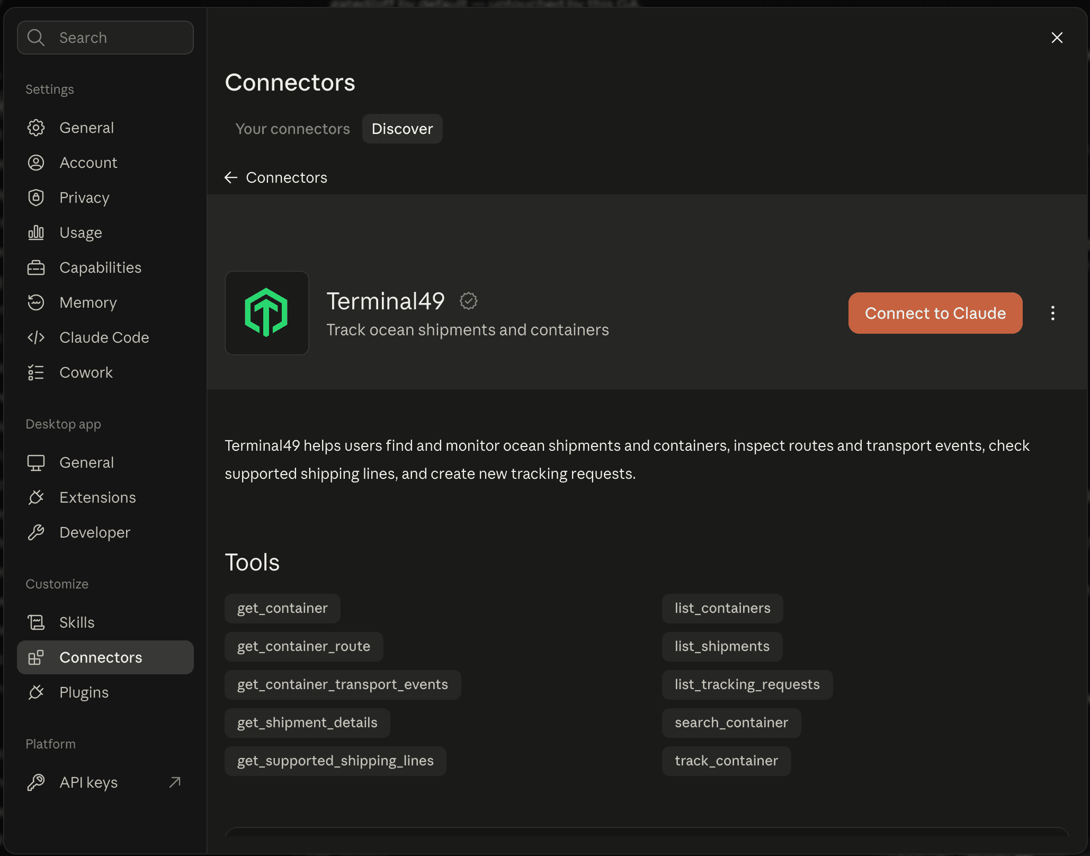The image size is (1090, 856).
Task: Click the list_containers tool chip
Action: (x=722, y=608)
